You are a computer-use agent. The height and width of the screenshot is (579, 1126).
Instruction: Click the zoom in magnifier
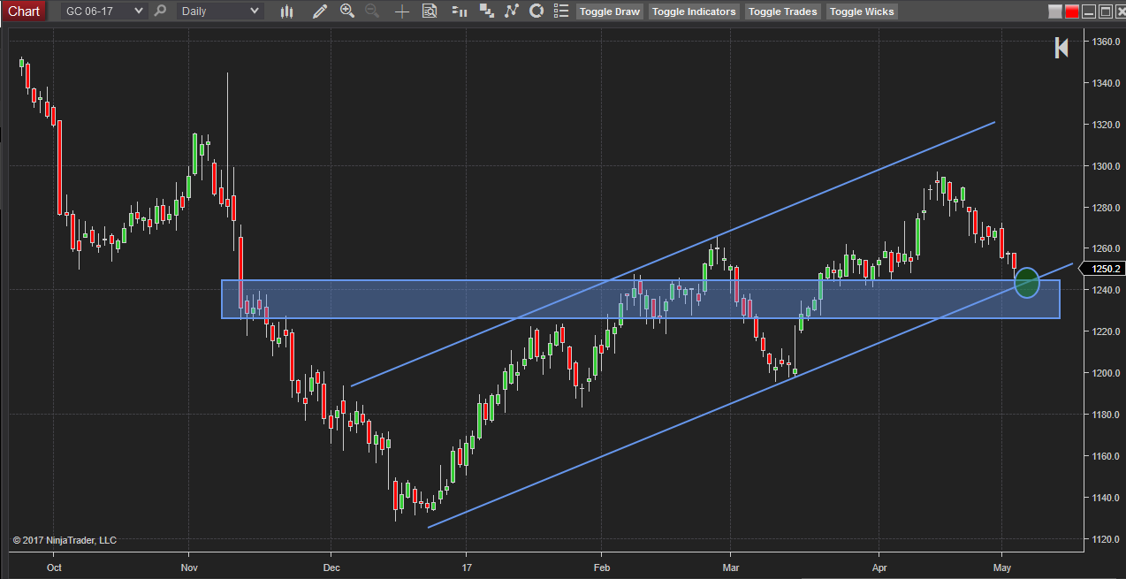347,11
